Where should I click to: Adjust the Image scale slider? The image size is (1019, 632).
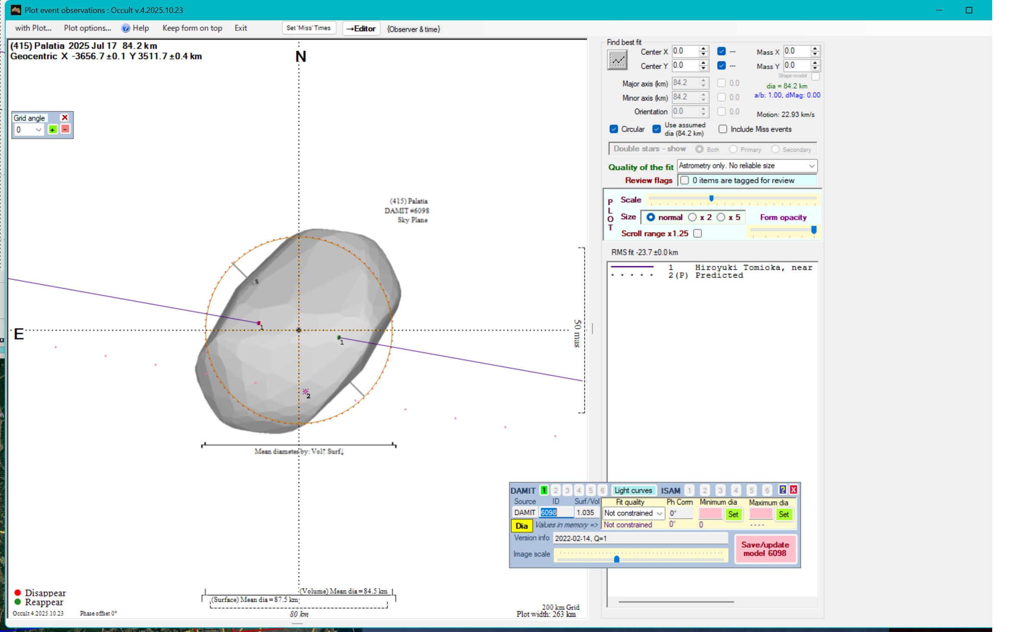(617, 559)
